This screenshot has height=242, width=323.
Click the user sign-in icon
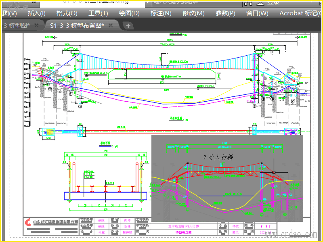[260, 3]
